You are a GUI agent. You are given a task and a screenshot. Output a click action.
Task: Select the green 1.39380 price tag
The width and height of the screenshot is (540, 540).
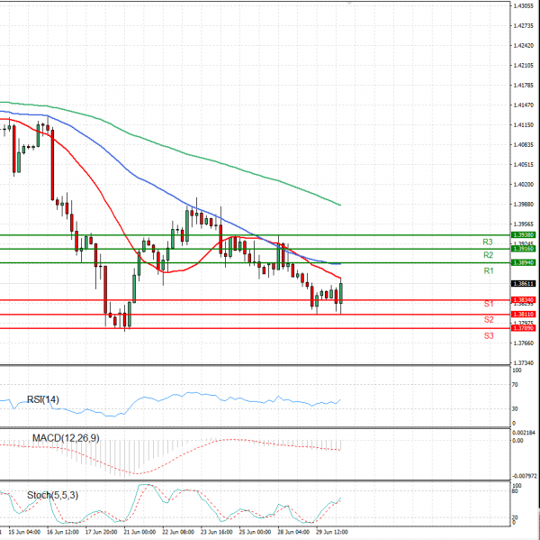pos(523,235)
